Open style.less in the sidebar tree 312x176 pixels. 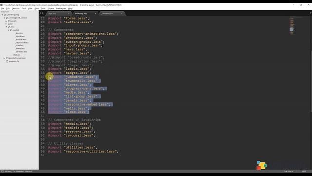(x=17, y=55)
